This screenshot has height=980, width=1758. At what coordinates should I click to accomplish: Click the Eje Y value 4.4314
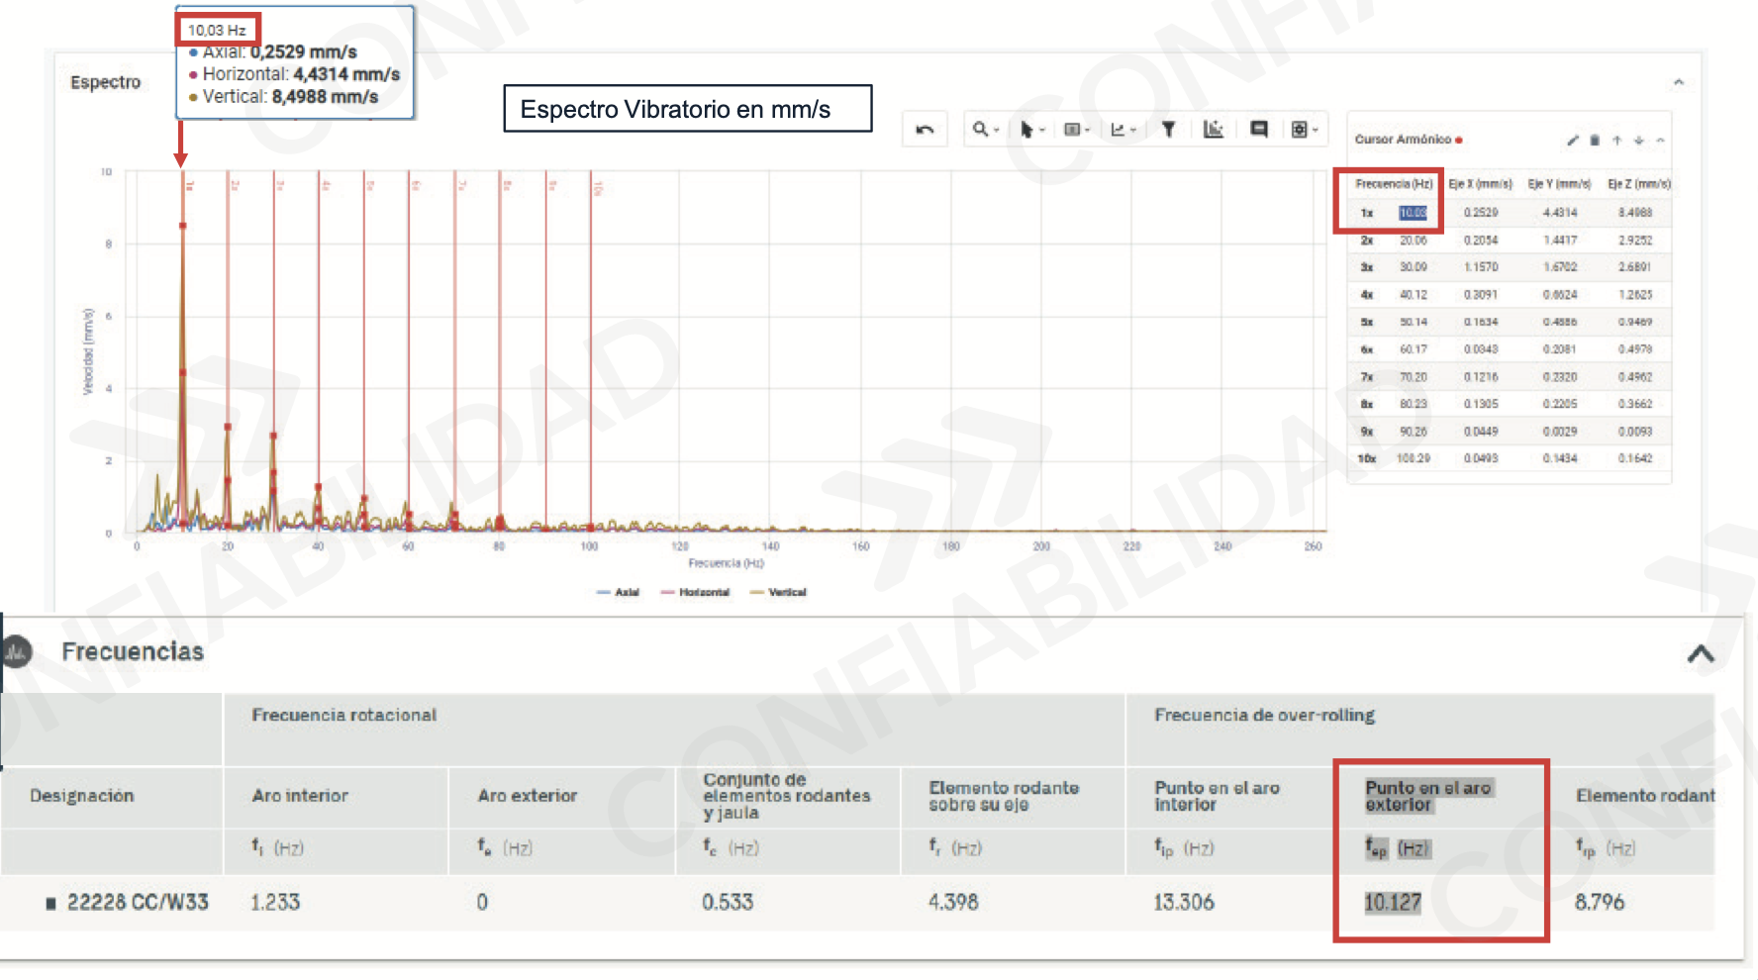1559,213
